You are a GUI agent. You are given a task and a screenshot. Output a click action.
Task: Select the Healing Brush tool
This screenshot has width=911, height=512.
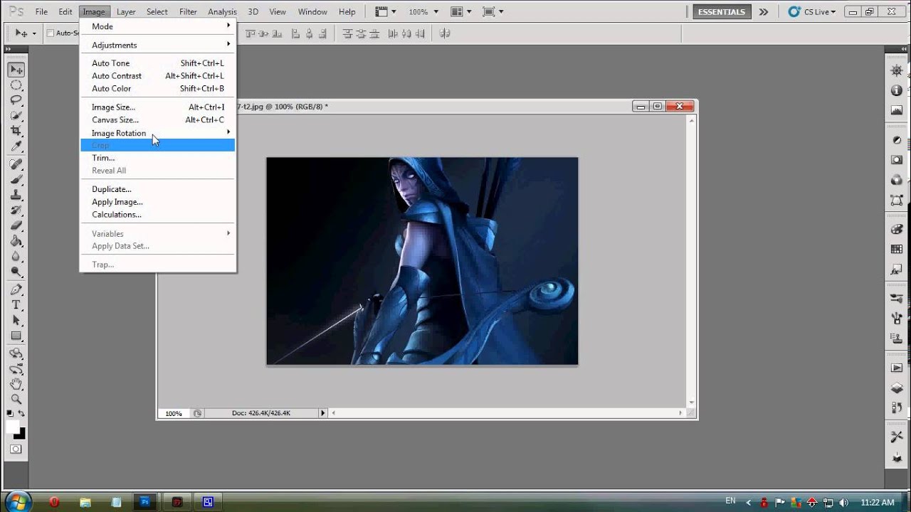click(16, 164)
